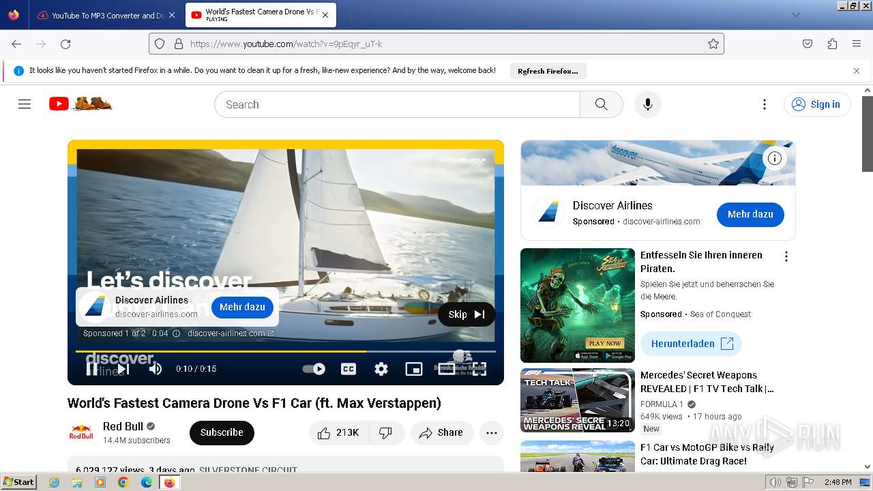
Task: Open ad info icon beside Sponsored timer
Action: (x=176, y=333)
